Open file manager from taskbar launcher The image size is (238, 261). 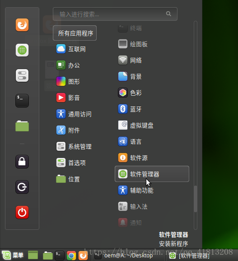coord(48,256)
